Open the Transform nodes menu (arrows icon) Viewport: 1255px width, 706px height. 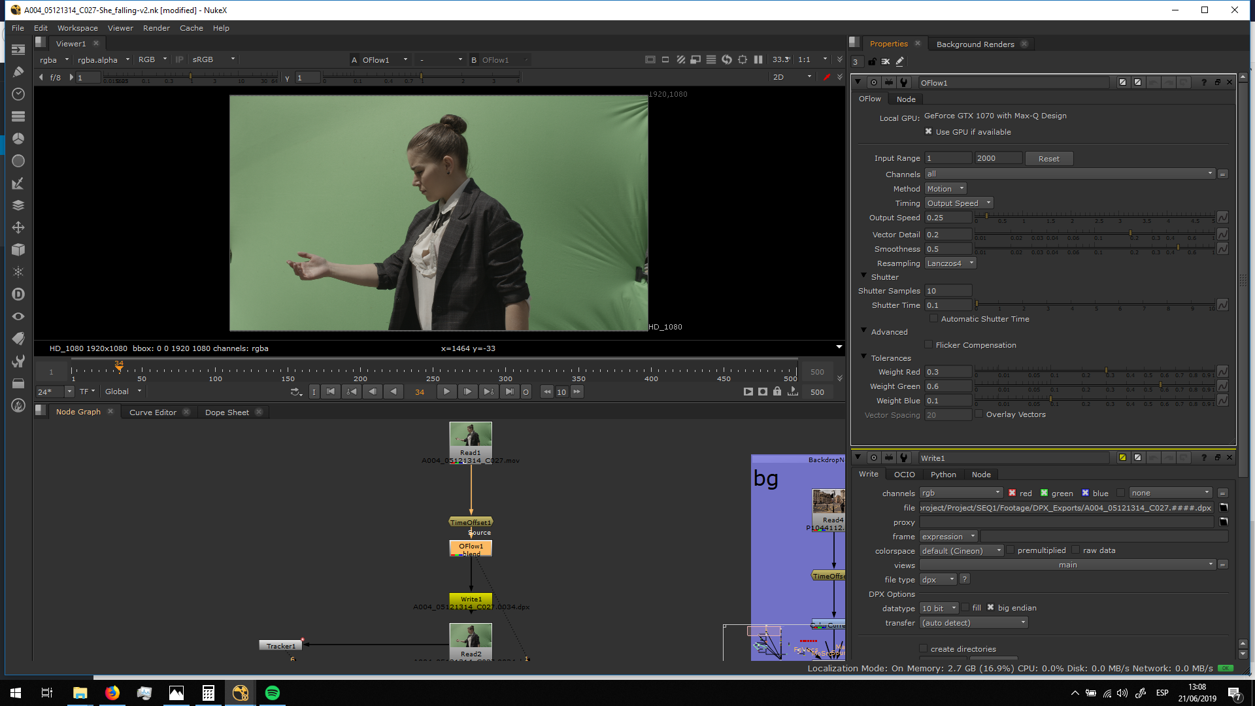pyautogui.click(x=18, y=227)
